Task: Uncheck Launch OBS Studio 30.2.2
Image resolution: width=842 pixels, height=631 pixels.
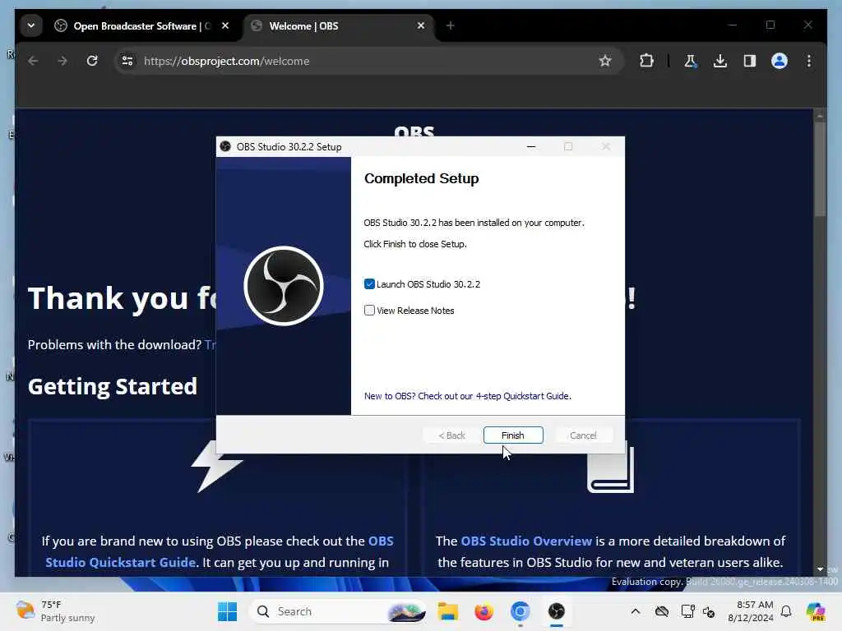Action: coord(369,283)
